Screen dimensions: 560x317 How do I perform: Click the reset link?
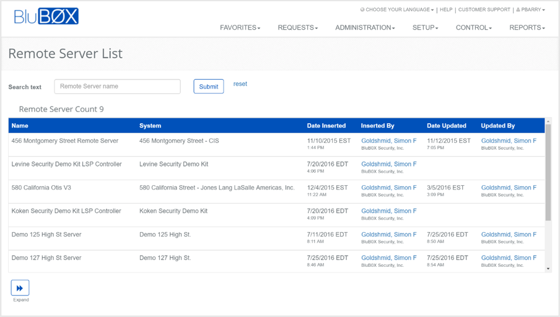click(x=240, y=84)
